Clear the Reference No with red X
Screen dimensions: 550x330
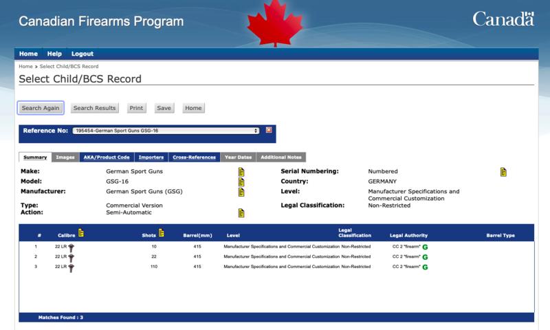(x=269, y=130)
